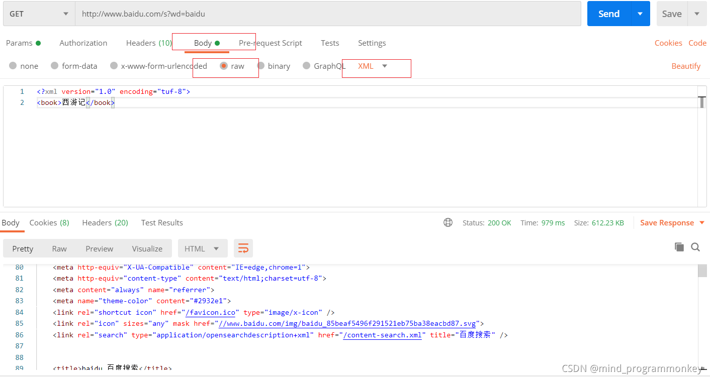Image resolution: width=710 pixels, height=379 pixels.
Task: Open the Send button options arrow
Action: (x=640, y=14)
